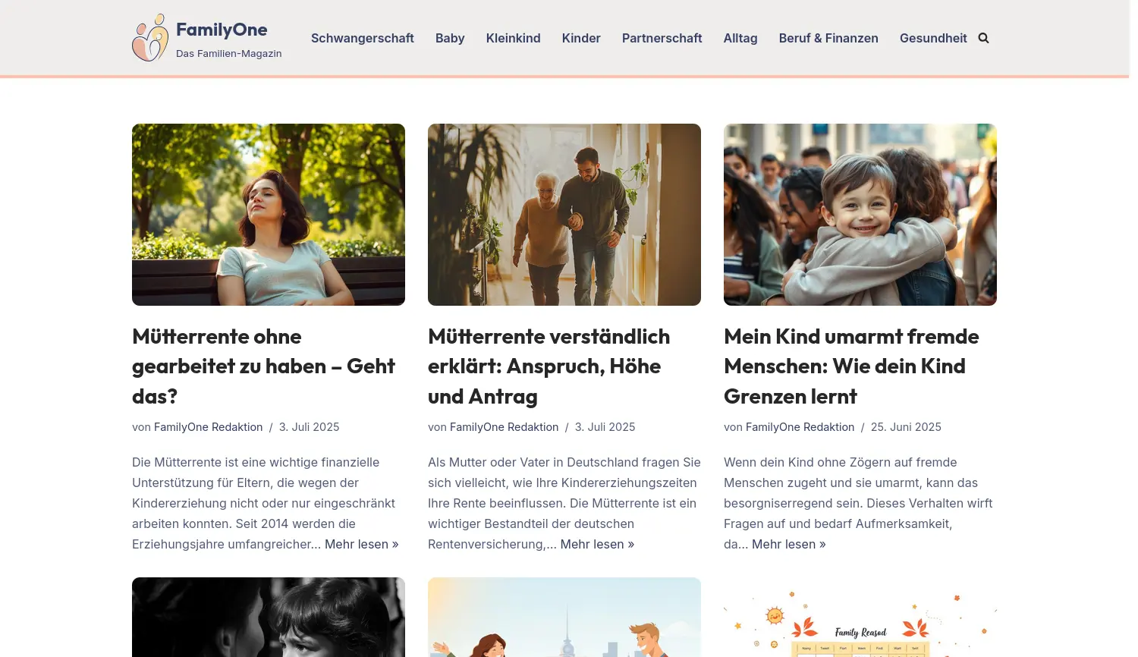This screenshot has height=657, width=1138.
Task: Click 'Mehr lesen' under the hugging child article
Action: 788,544
